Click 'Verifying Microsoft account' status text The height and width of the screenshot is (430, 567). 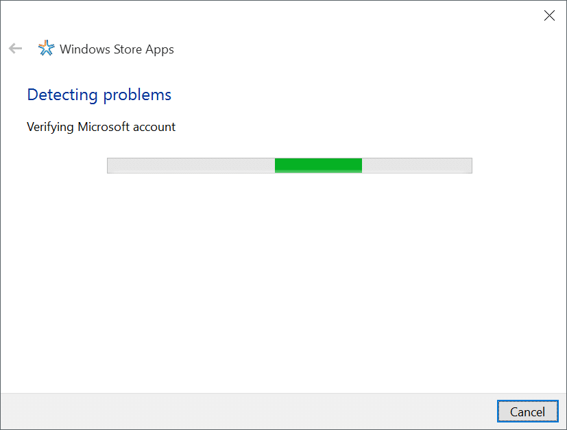[101, 128]
